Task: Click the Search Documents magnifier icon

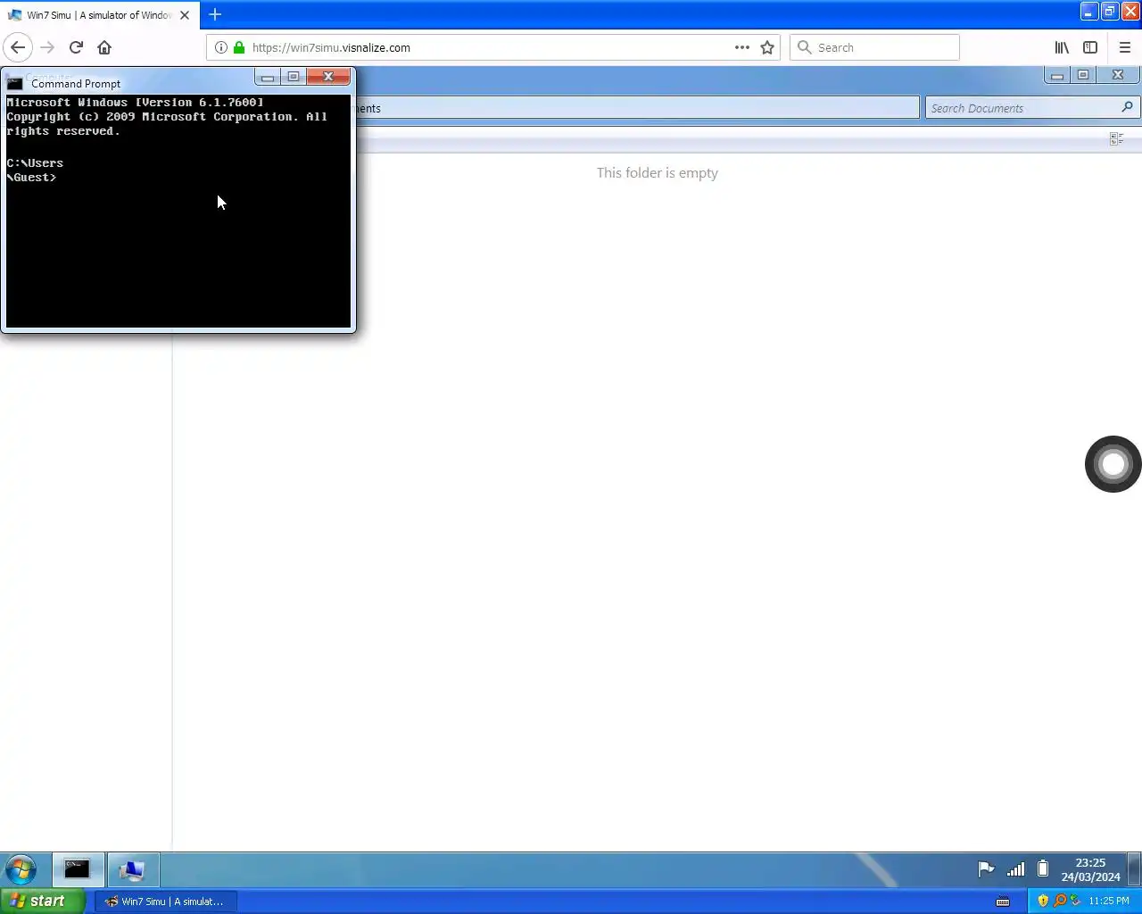Action: click(x=1127, y=107)
